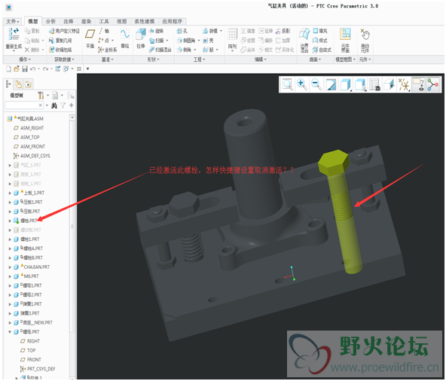Click the Open folder icon in quick access toolbar

(17, 69)
